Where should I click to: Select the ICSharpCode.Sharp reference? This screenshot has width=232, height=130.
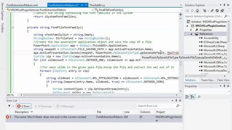(215, 42)
